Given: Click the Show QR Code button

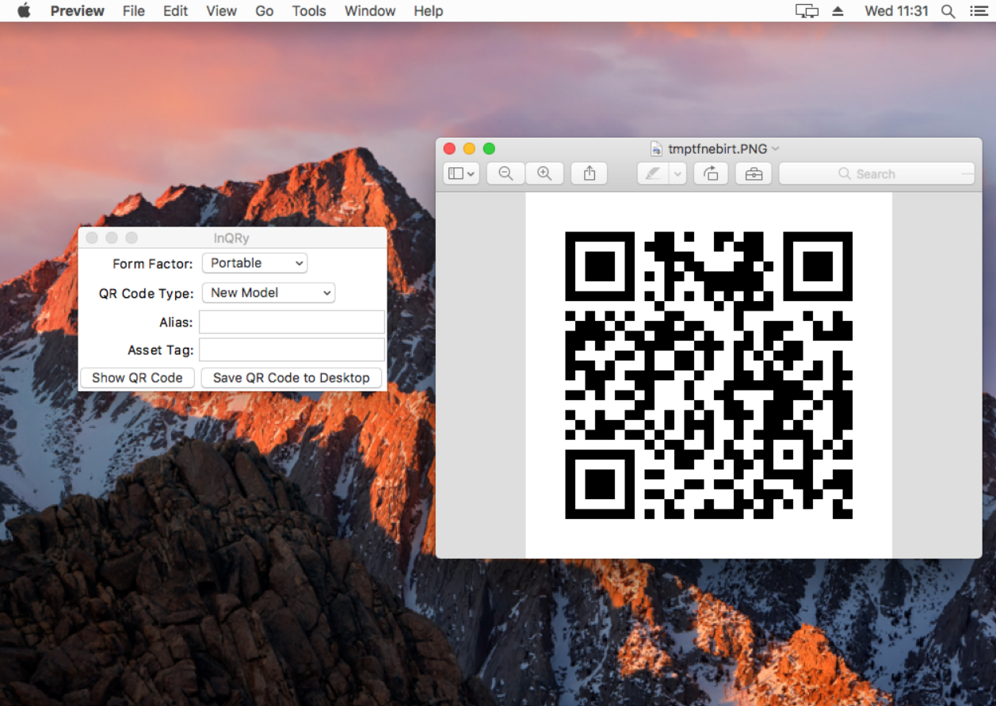Looking at the screenshot, I should tap(137, 378).
